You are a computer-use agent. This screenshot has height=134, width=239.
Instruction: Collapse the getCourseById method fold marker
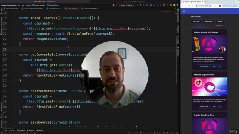[x=14, y=55]
